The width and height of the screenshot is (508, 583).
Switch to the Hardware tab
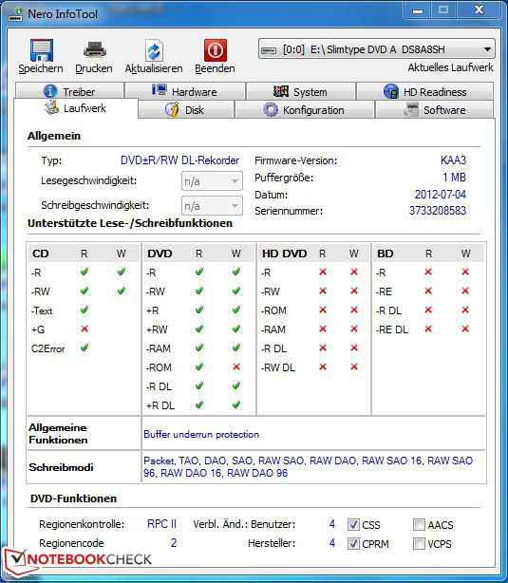pyautogui.click(x=185, y=91)
